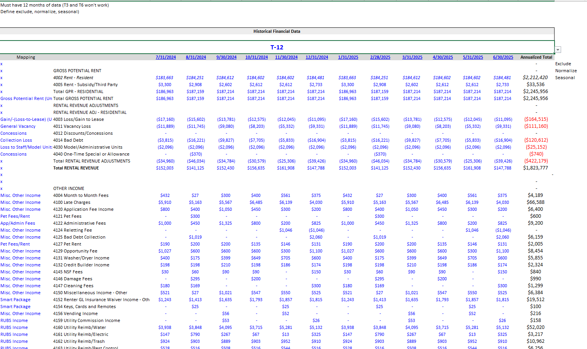Click the 8/31/2024 column header
Screen dimensions: 587x349
click(x=196, y=57)
